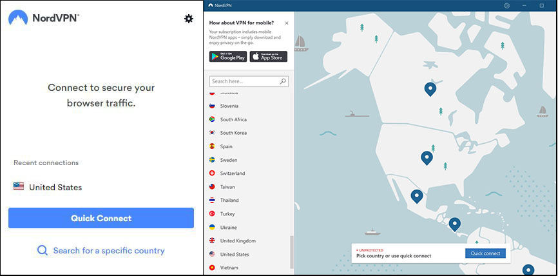Open the Google Play download badge
Viewport: 558px width, 276px height.
(228, 56)
